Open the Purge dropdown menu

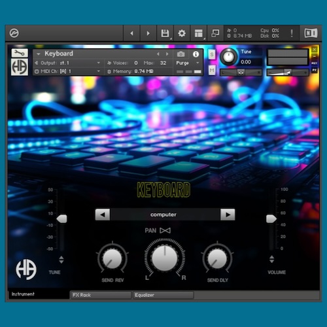[x=188, y=63]
